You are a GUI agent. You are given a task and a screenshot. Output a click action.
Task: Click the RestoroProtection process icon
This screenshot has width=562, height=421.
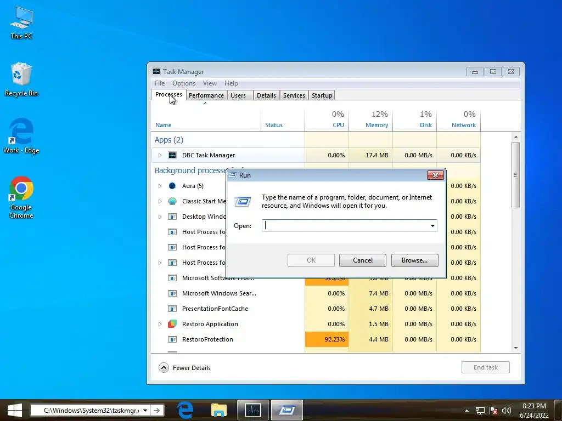tap(172, 339)
